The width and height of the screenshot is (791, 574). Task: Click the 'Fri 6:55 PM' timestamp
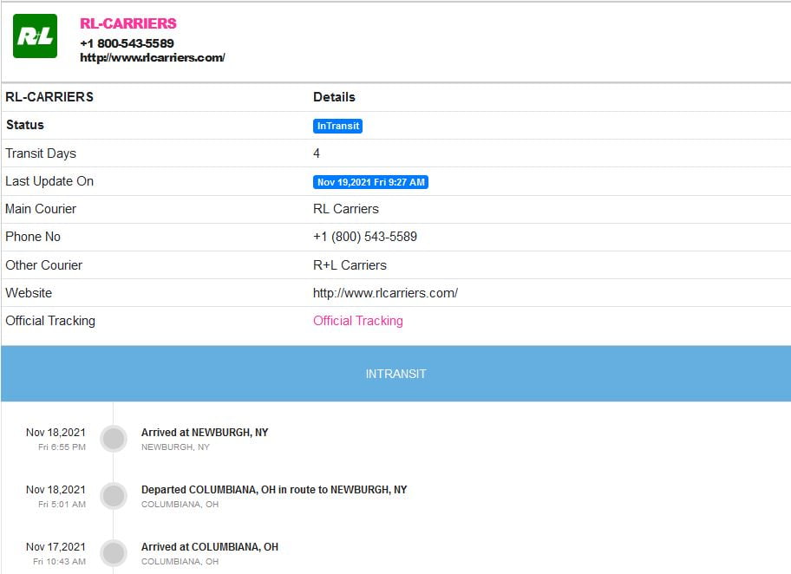(62, 447)
